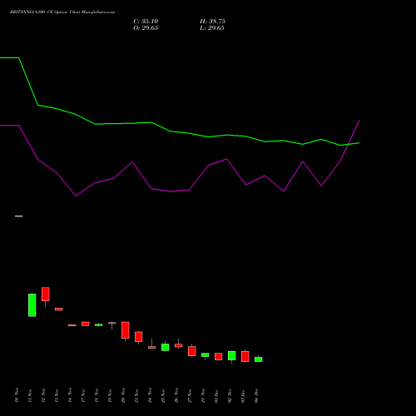Select the green candle for 25 Nov
Image resolution: width=416 pixels, height=416 pixels.
tap(166, 347)
